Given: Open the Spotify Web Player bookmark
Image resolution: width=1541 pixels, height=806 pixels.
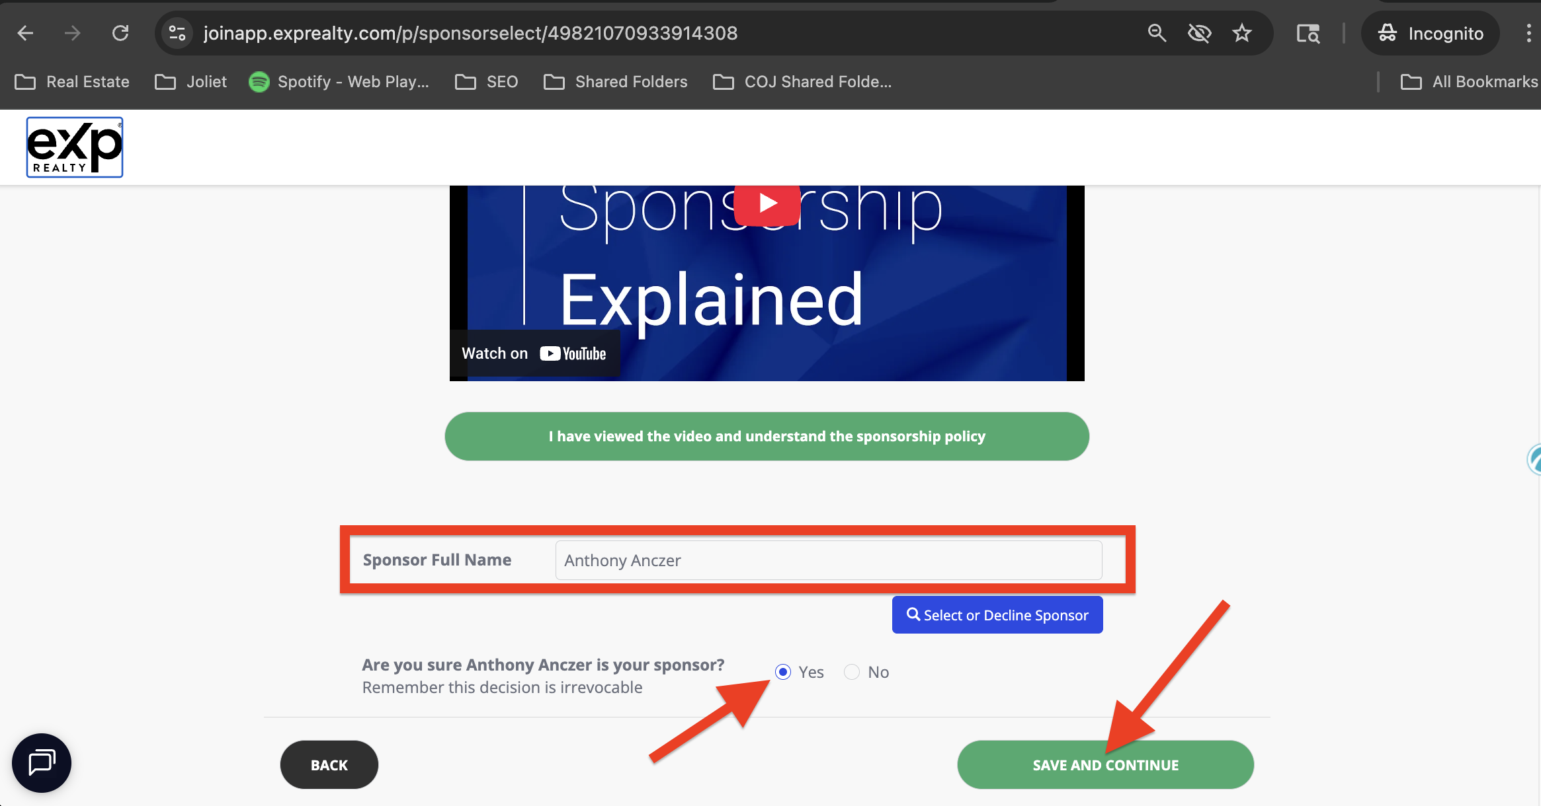Looking at the screenshot, I should pyautogui.click(x=339, y=82).
